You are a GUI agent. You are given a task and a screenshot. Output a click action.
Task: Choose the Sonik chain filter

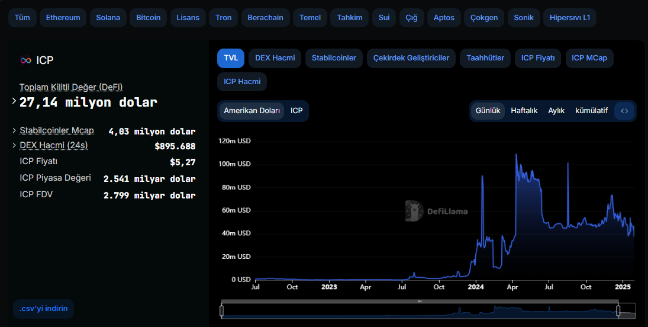[524, 18]
